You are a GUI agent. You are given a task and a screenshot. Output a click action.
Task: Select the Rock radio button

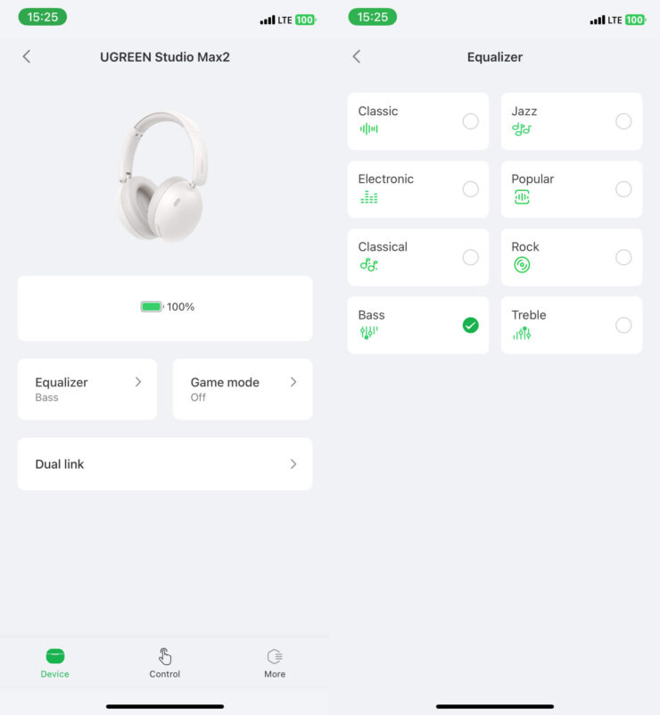pyautogui.click(x=623, y=257)
